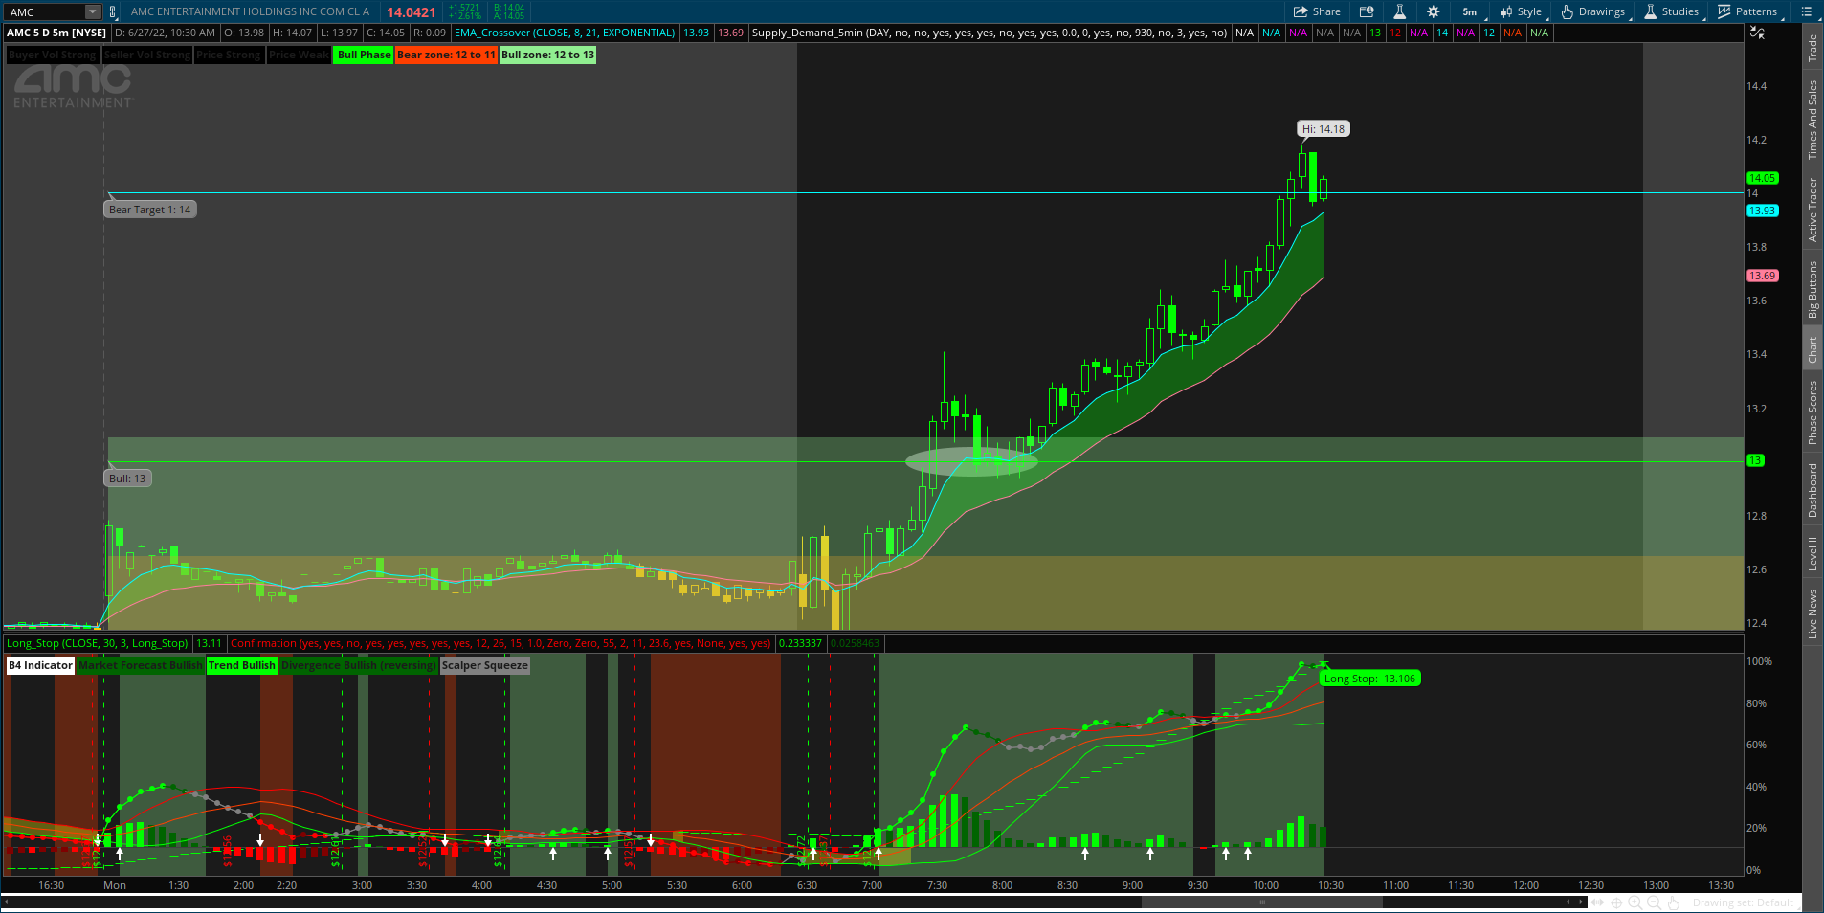Open the Drawings tool menu

tap(1593, 11)
